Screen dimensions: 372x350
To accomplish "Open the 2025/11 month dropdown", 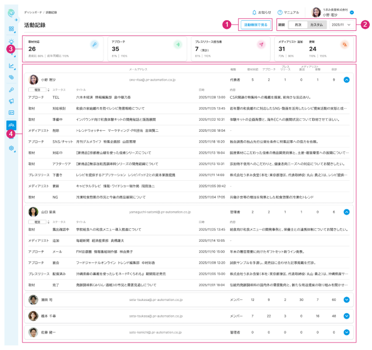I will [x=341, y=25].
